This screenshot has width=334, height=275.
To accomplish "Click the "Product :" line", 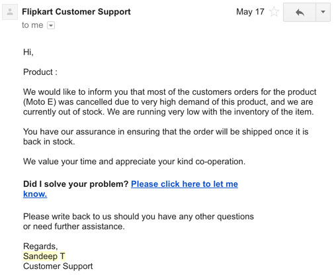I will [x=40, y=72].
